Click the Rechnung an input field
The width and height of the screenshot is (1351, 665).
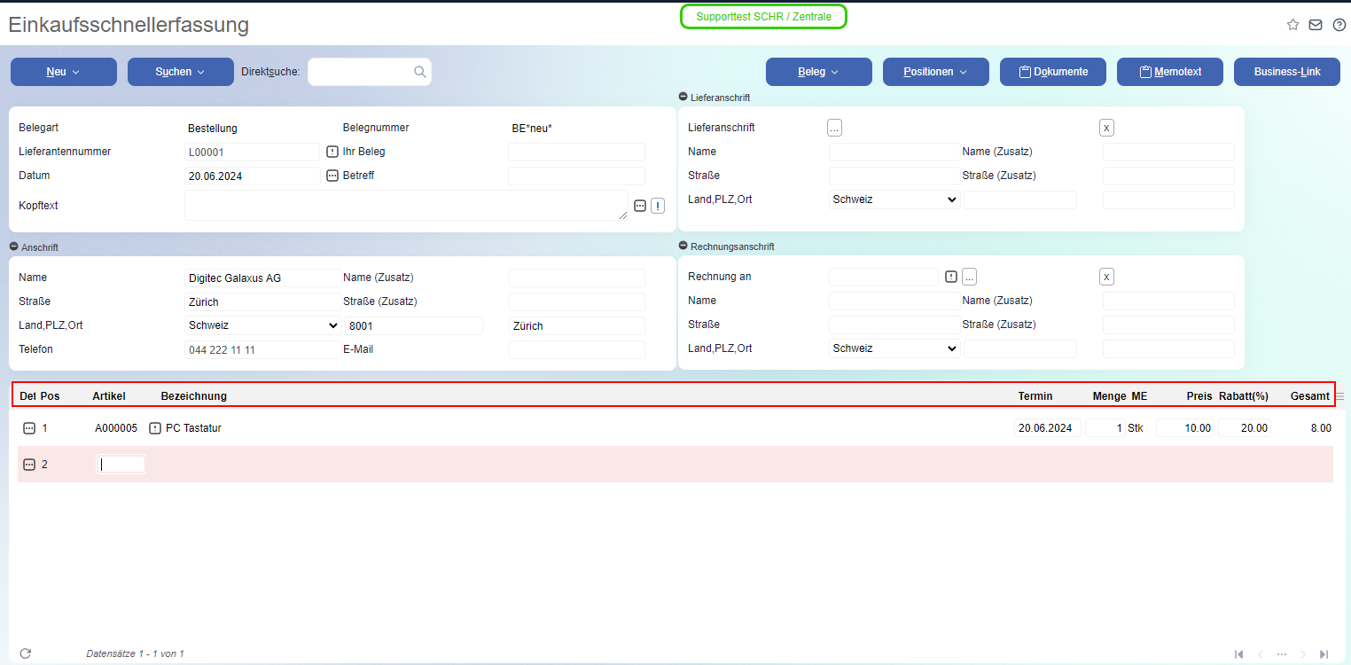883,277
